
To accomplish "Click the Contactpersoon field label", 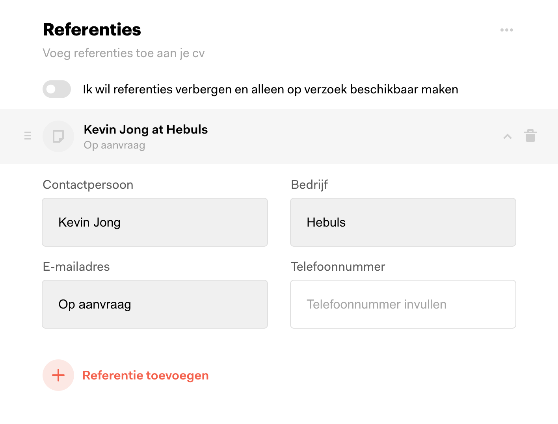I will pyautogui.click(x=88, y=185).
